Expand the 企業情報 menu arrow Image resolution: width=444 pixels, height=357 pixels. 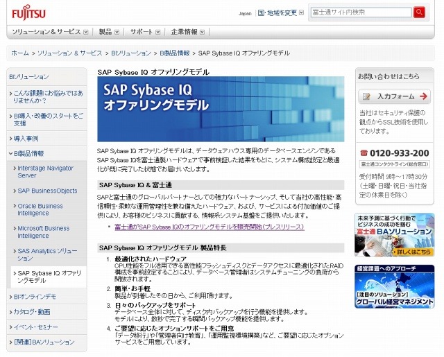pyautogui.click(x=202, y=32)
